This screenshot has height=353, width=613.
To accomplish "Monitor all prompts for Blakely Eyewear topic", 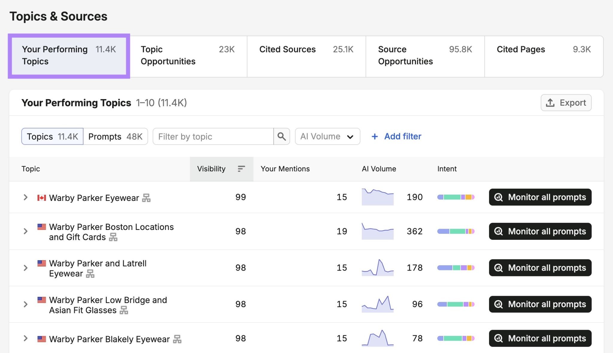I will 540,338.
